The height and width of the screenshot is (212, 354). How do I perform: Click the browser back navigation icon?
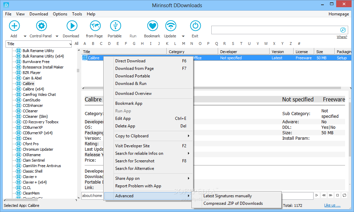point(324,195)
